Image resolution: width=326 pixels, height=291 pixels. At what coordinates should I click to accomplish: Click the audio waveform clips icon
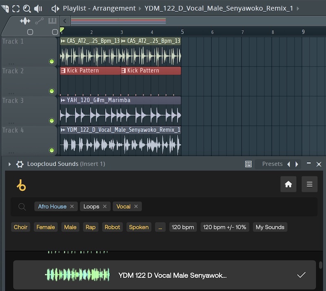click(25, 21)
